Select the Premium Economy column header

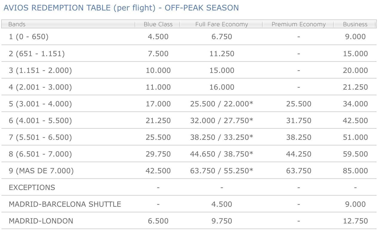click(x=299, y=24)
